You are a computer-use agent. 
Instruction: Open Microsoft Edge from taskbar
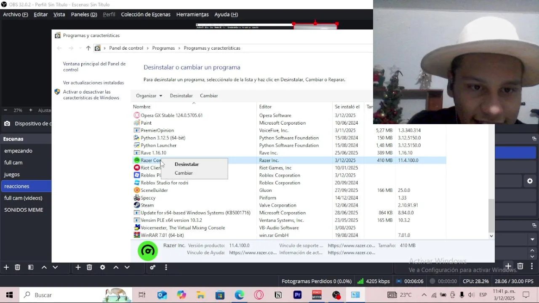pyautogui.click(x=239, y=295)
